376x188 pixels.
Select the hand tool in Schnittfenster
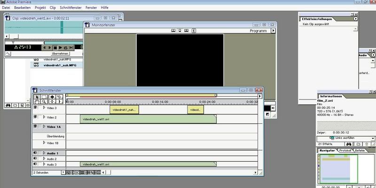37,102
